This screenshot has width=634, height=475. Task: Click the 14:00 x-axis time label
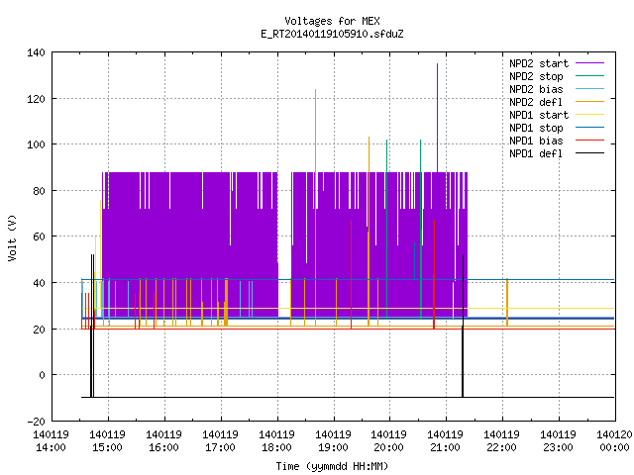[x=51, y=447]
